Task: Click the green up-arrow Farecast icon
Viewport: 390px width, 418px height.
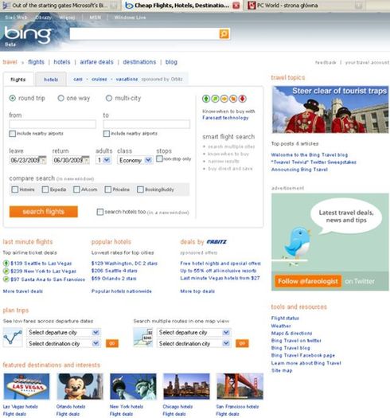Action: pyautogui.click(x=206, y=99)
